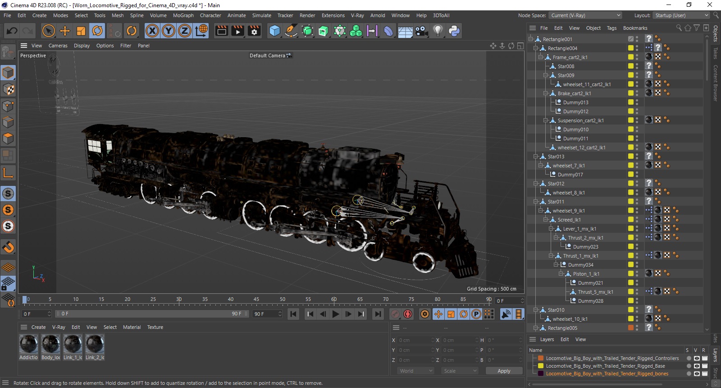
Task: Click the Locked Workplane icon
Action: click(8, 284)
